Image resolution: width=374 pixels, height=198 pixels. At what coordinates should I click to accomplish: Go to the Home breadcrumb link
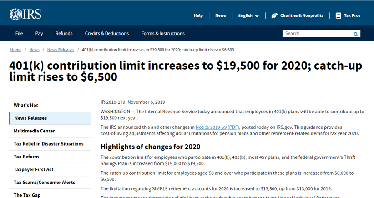coord(16,50)
